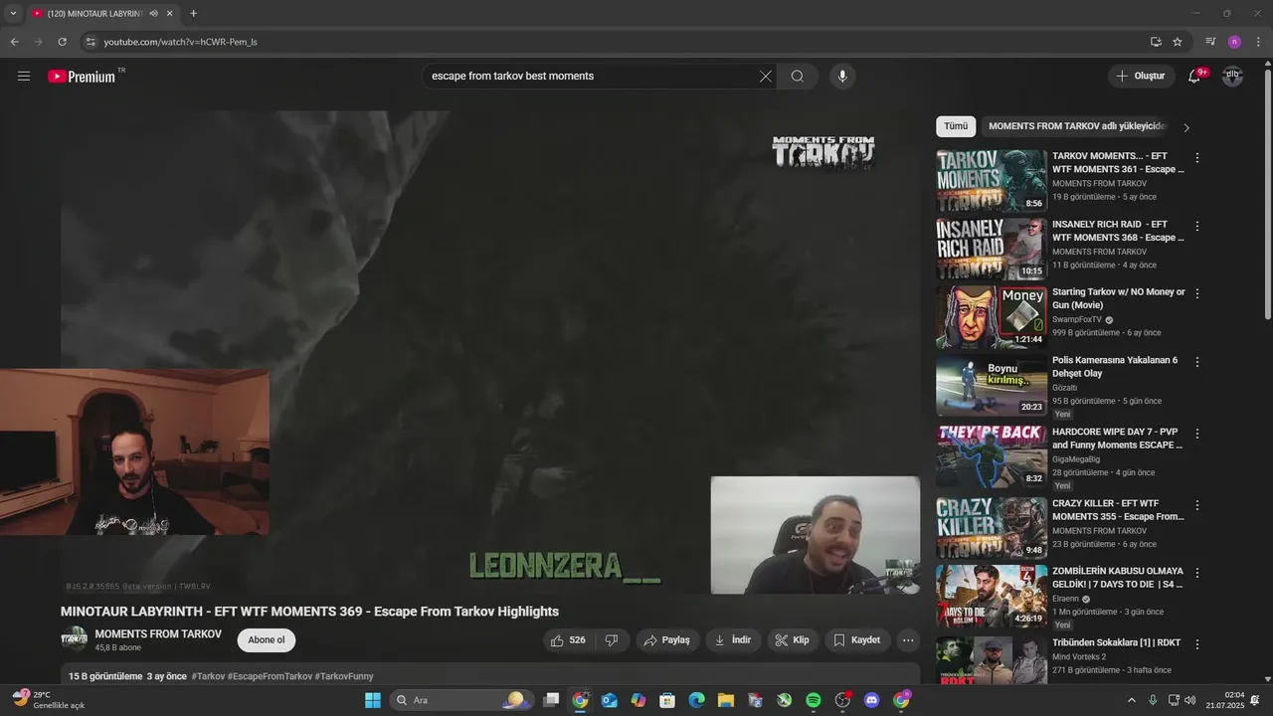Click the Oluştur create button
Image resolution: width=1273 pixels, height=716 pixels.
pos(1141,76)
